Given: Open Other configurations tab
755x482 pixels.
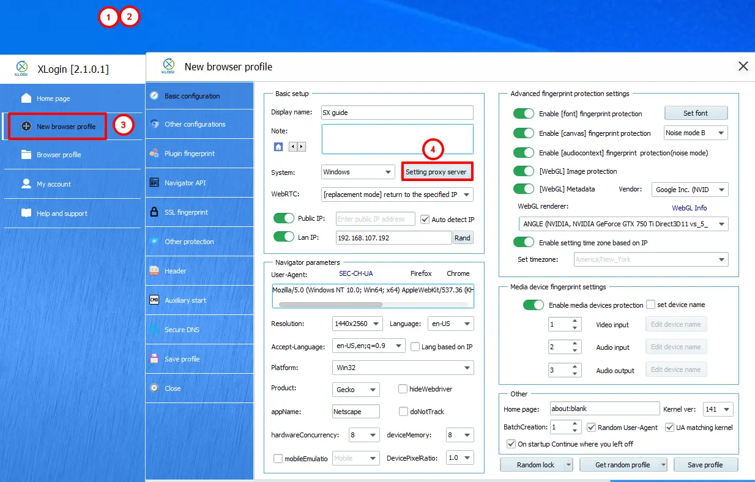Looking at the screenshot, I should (x=195, y=124).
